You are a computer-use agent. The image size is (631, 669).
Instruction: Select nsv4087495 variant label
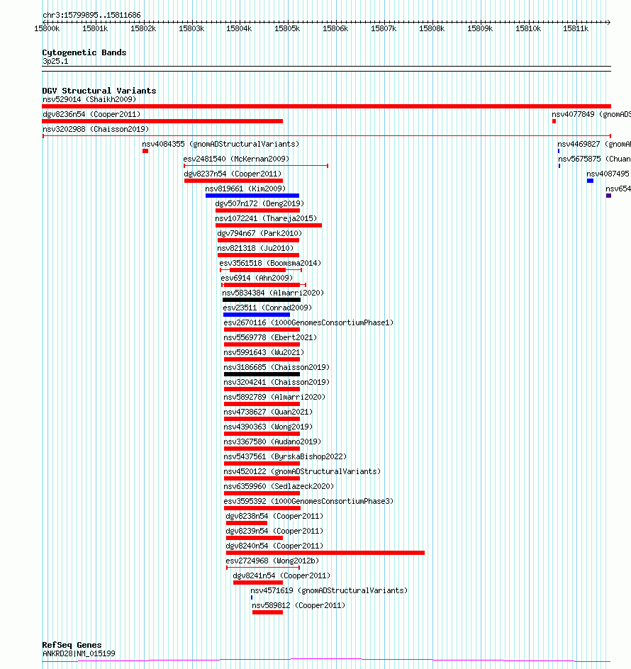[608, 174]
